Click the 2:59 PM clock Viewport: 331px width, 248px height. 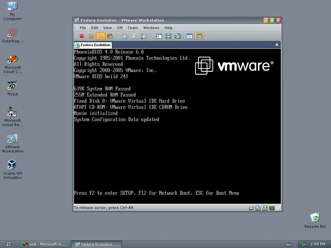(317, 244)
